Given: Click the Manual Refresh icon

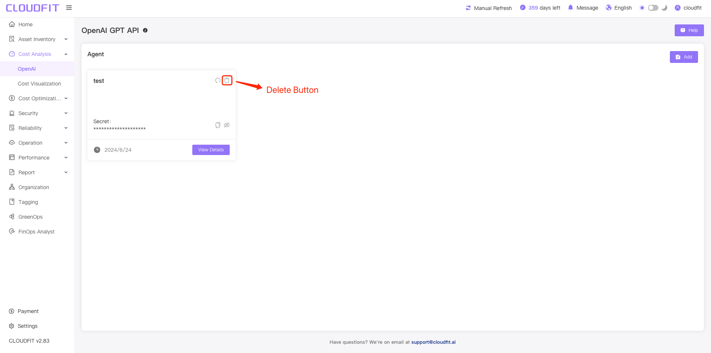Looking at the screenshot, I should (468, 8).
